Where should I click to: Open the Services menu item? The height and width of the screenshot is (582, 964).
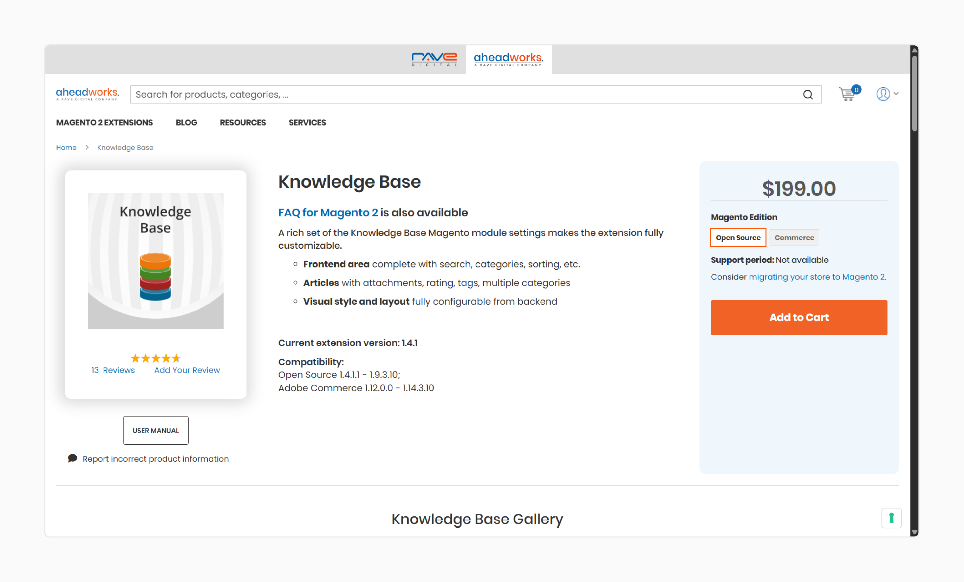307,122
